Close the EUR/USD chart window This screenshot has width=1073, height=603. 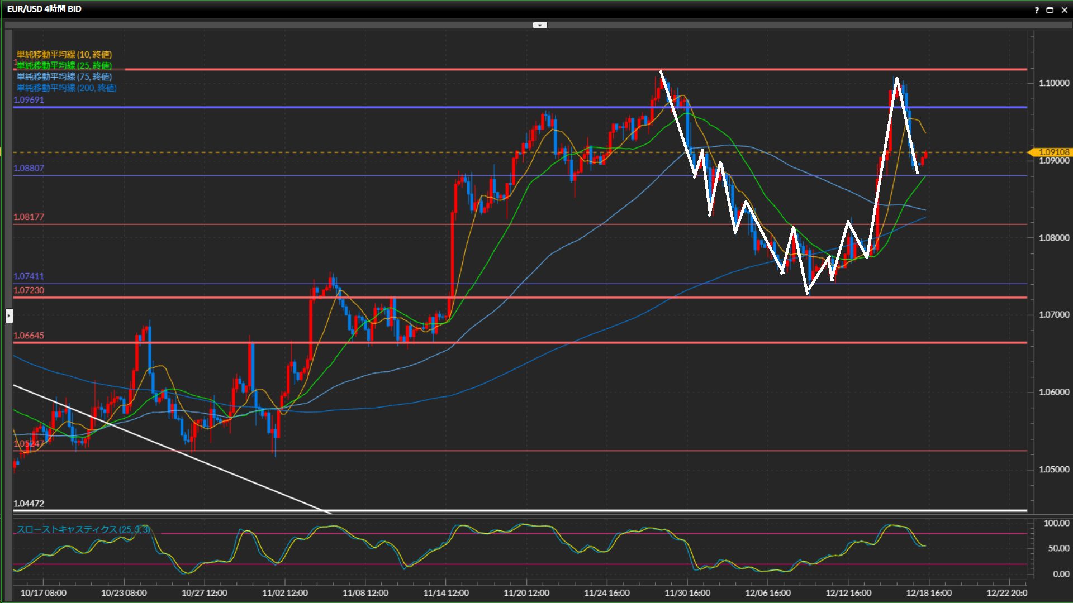[1064, 10]
